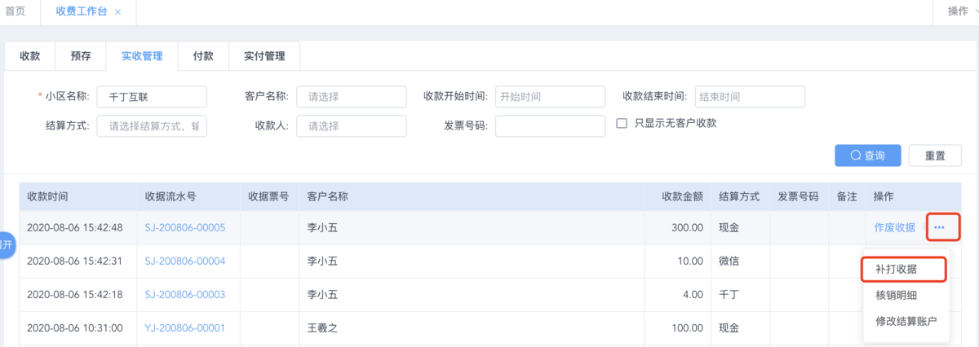Choose 修改结算账户 menu entry
This screenshot has height=347, width=979.
pyautogui.click(x=906, y=321)
